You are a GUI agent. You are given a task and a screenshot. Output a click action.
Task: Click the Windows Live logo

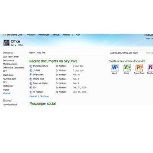point(13,34)
